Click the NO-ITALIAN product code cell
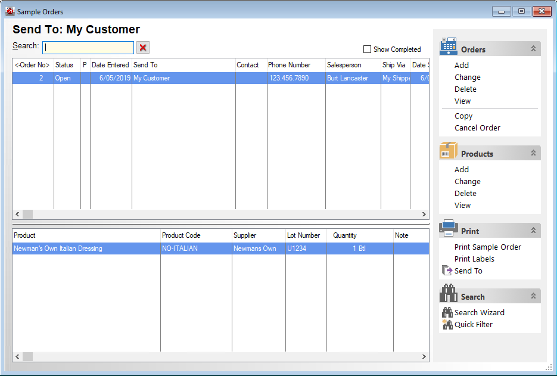557x376 pixels. click(x=196, y=248)
